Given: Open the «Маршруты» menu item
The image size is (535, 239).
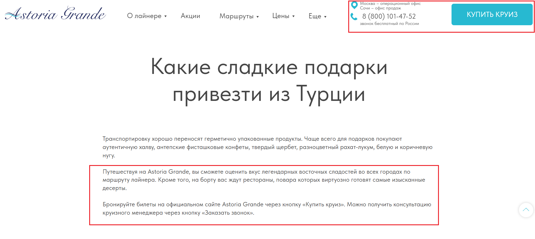Looking at the screenshot, I should tap(237, 16).
